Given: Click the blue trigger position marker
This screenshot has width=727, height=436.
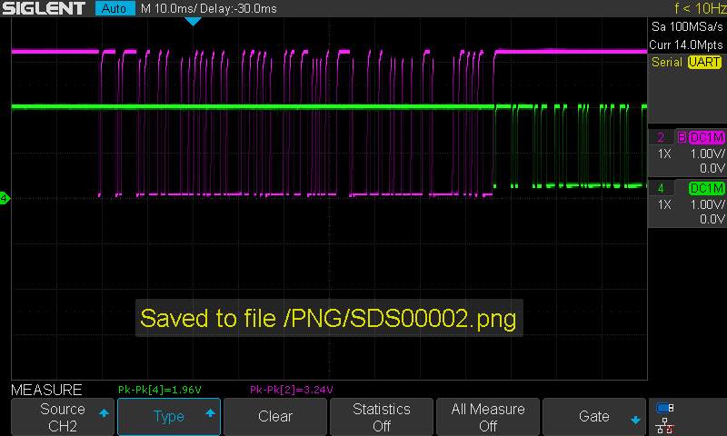Looking at the screenshot, I should coord(193,22).
